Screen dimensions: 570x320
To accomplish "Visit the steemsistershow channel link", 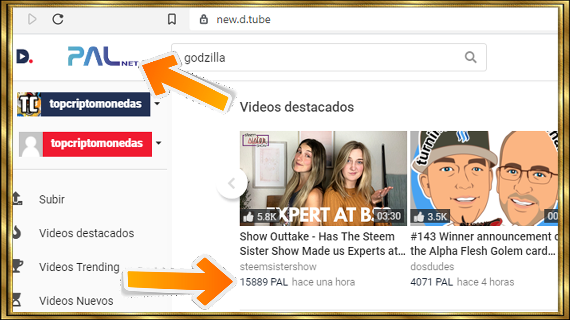I will [278, 267].
